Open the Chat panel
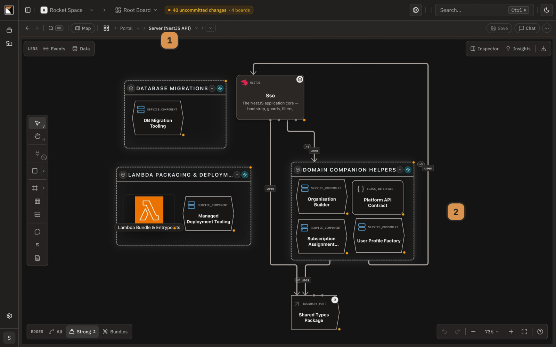The image size is (556, 347). click(527, 28)
